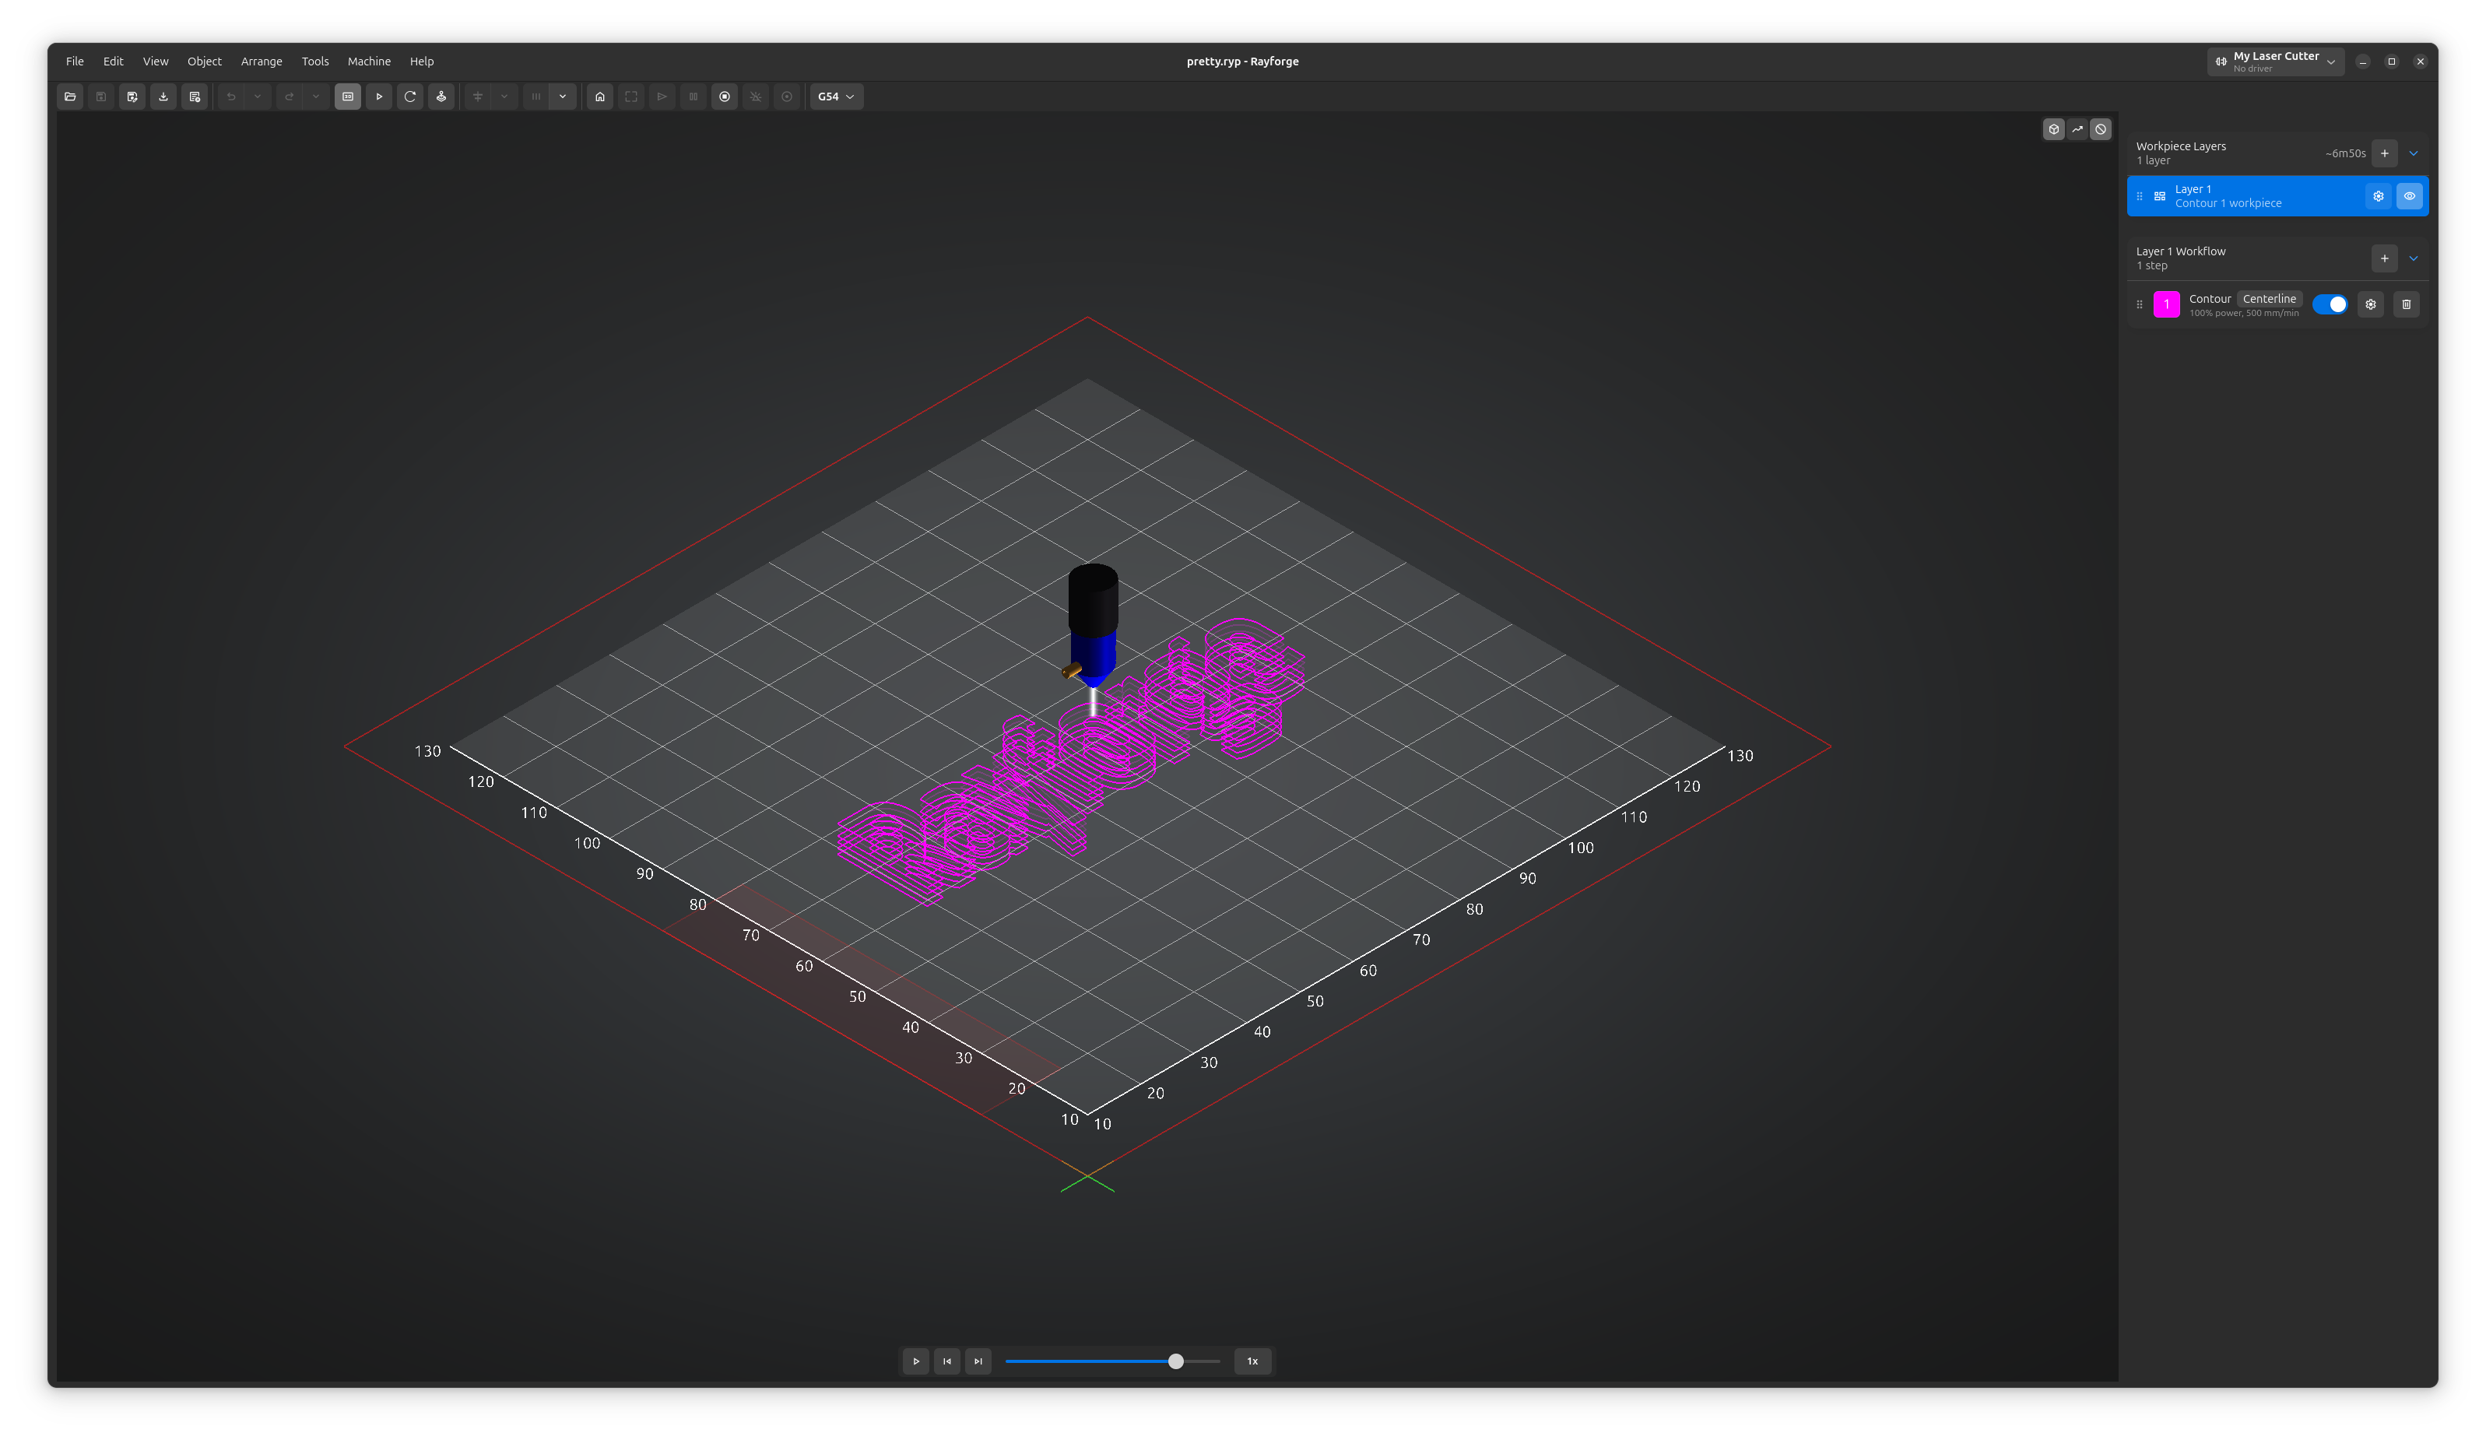Click the frame/fit-to-view toolbar icon

pyautogui.click(x=630, y=97)
